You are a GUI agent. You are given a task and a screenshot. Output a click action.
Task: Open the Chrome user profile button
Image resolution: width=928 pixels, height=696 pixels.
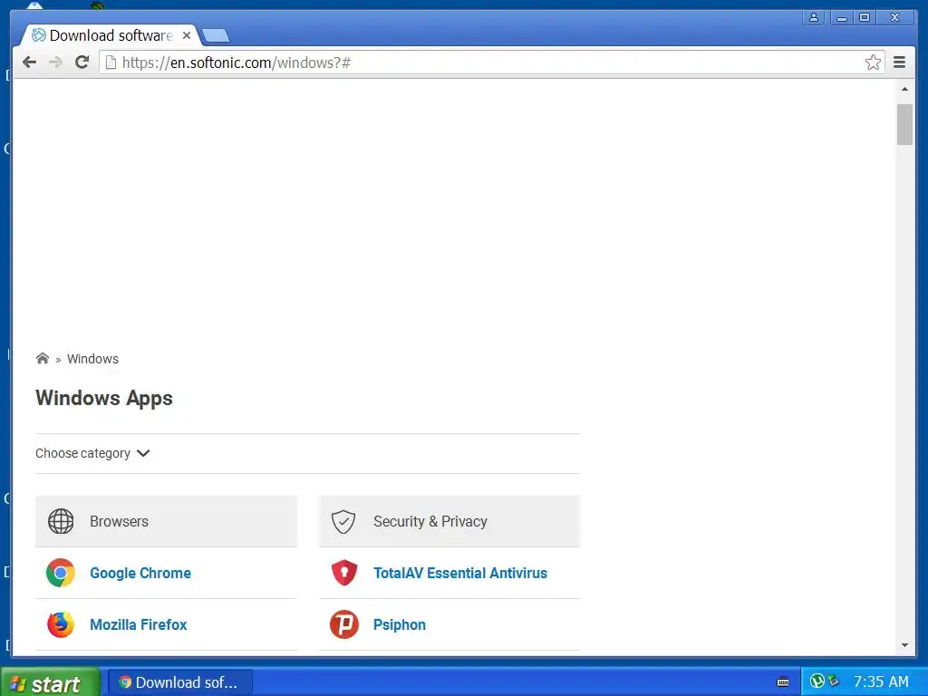coord(814,18)
